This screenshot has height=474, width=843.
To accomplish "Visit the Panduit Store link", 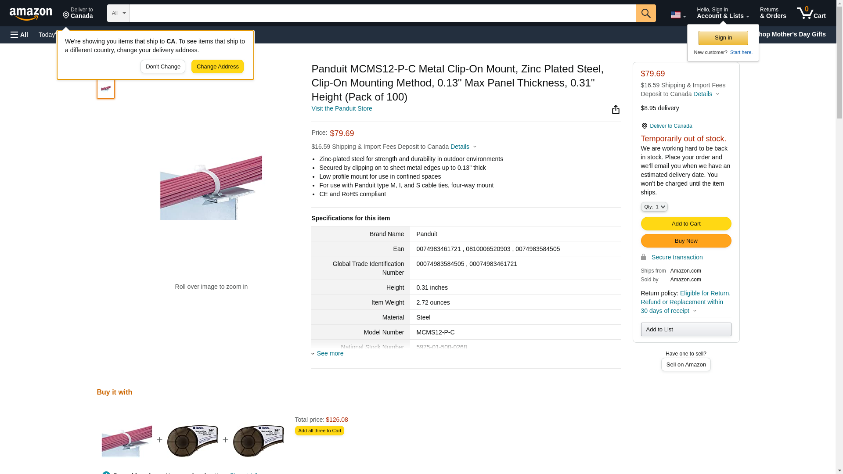I will coord(341,108).
